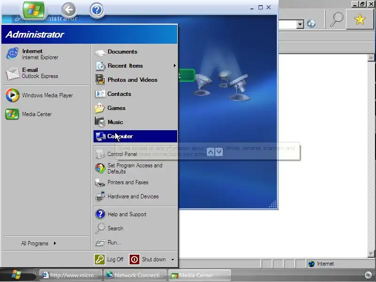Image resolution: width=376 pixels, height=282 pixels.
Task: Switch to the http://www.micro... taskbar window
Action: 71,275
